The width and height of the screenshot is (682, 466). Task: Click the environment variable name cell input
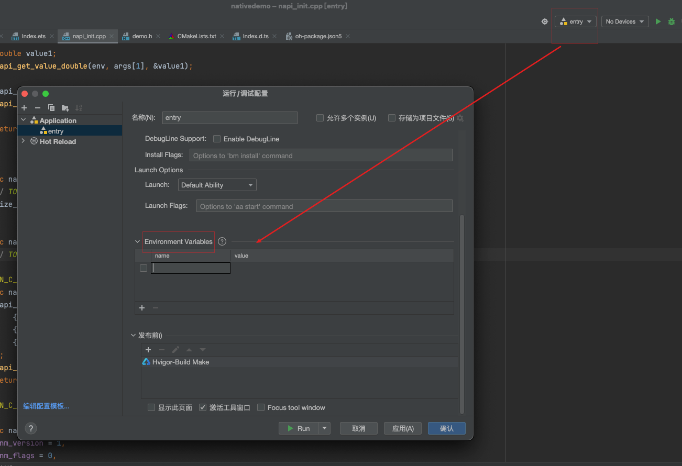[191, 268]
